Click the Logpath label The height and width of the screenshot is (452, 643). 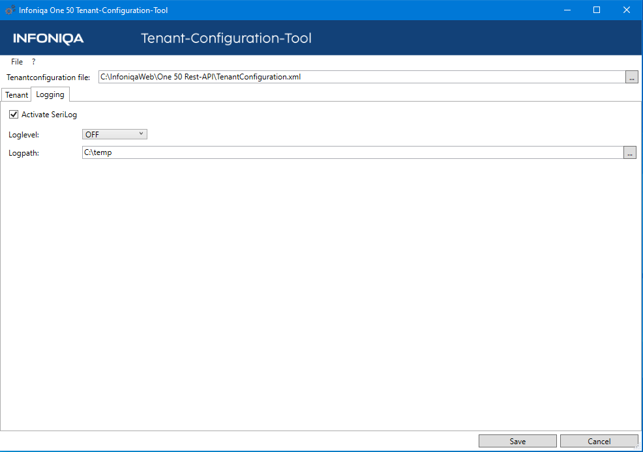click(x=23, y=153)
